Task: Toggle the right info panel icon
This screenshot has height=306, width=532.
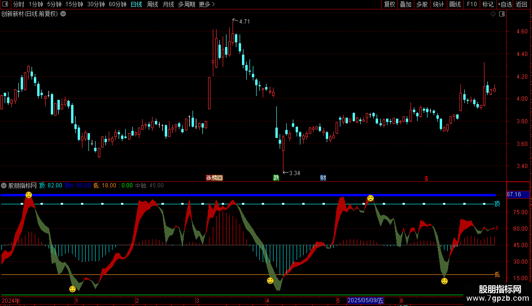Action: 501,14
